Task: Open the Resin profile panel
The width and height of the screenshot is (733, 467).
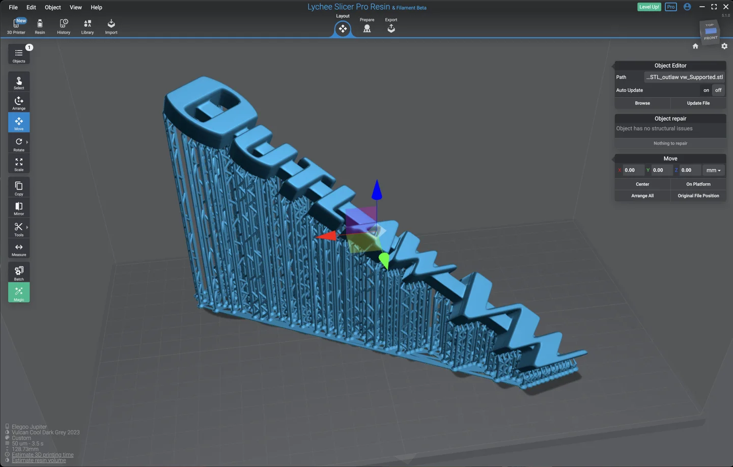Action: [40, 26]
